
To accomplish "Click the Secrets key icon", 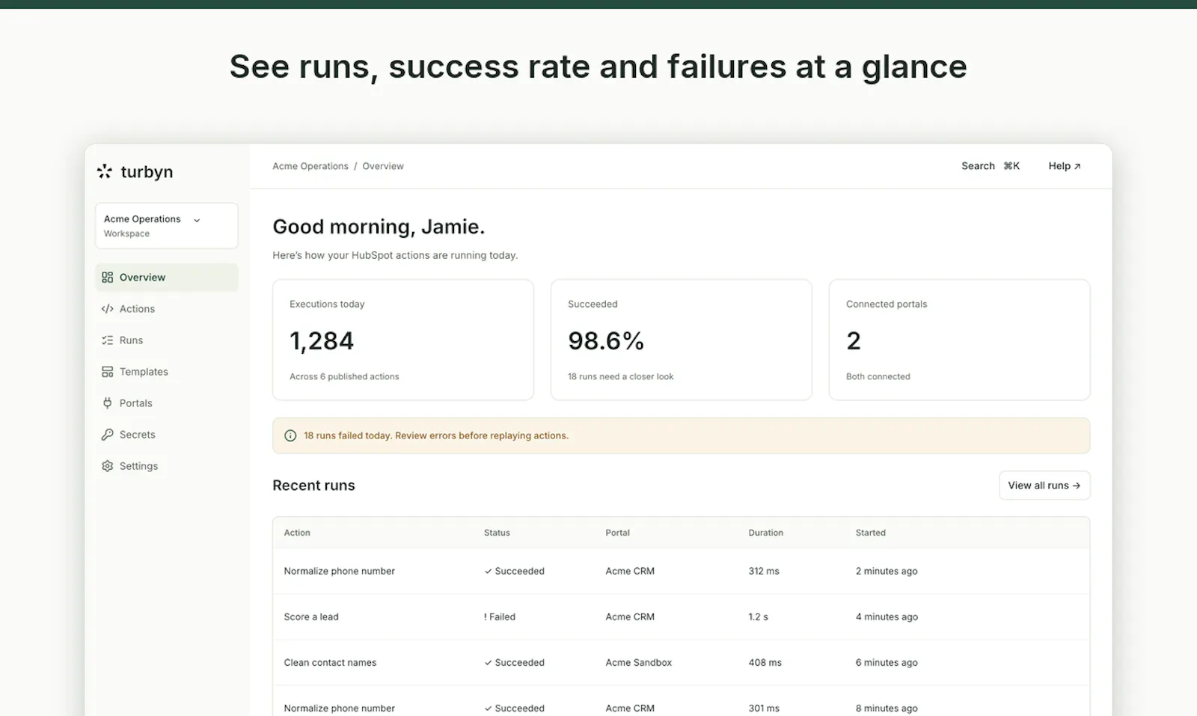I will [x=108, y=435].
